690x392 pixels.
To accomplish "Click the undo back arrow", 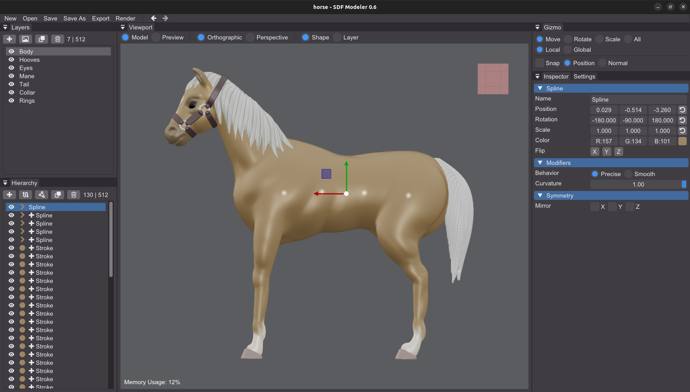I will (x=154, y=18).
